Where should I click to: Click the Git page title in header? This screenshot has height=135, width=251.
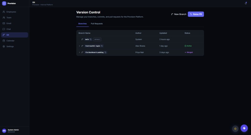pos(34,2)
